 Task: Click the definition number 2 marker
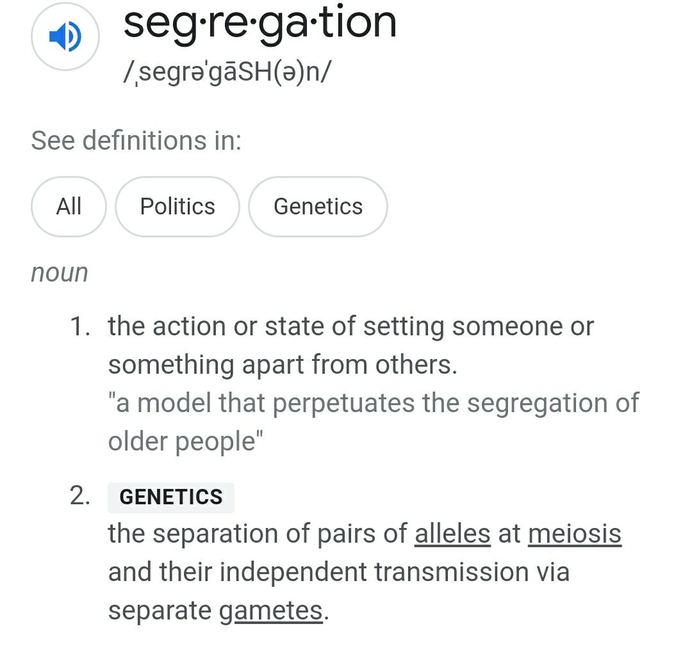click(80, 496)
